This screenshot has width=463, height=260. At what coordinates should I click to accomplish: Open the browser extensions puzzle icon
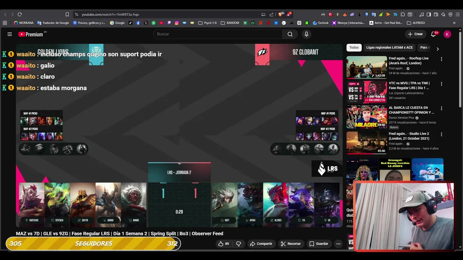[x=403, y=14]
